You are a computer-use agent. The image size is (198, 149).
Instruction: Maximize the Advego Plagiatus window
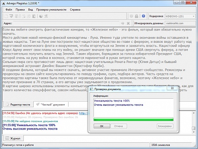point(183,2)
